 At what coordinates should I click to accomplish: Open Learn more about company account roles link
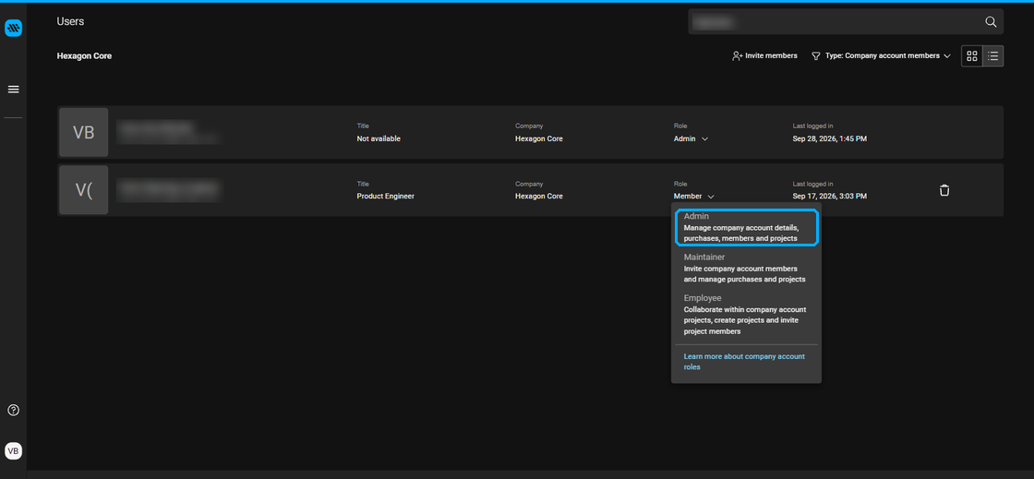[744, 362]
